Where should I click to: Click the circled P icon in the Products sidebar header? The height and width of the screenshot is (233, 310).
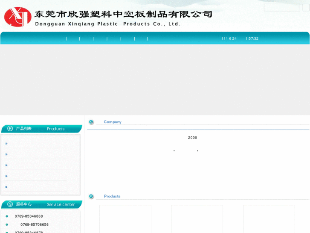click(10, 129)
